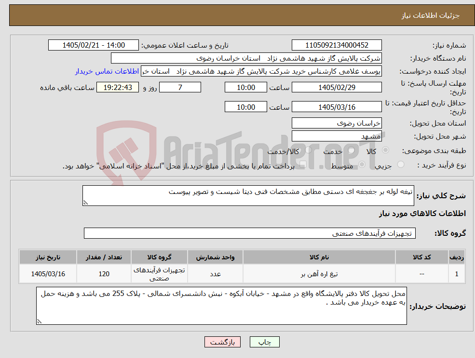This screenshot has width=475, height=358.
Task: Click the تعداد / مقدار column header
Action: click(x=104, y=257)
